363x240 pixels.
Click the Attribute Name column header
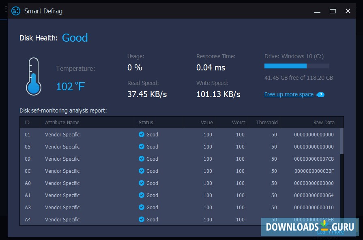(62, 122)
